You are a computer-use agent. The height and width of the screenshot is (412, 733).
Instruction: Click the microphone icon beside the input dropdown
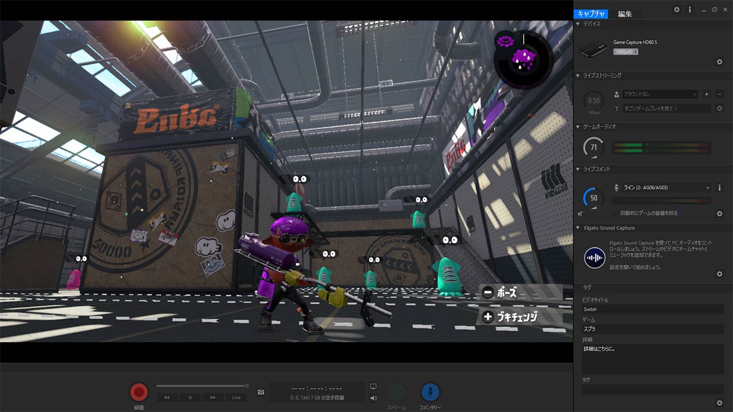tap(617, 188)
